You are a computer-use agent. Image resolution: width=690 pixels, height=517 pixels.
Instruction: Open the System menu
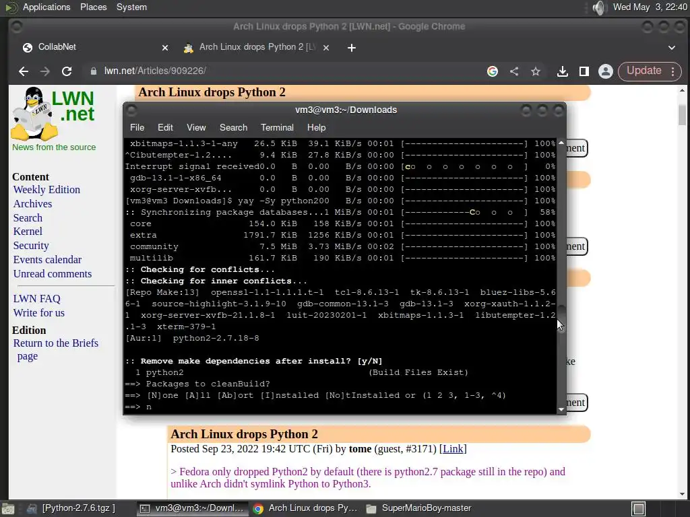[x=131, y=7]
